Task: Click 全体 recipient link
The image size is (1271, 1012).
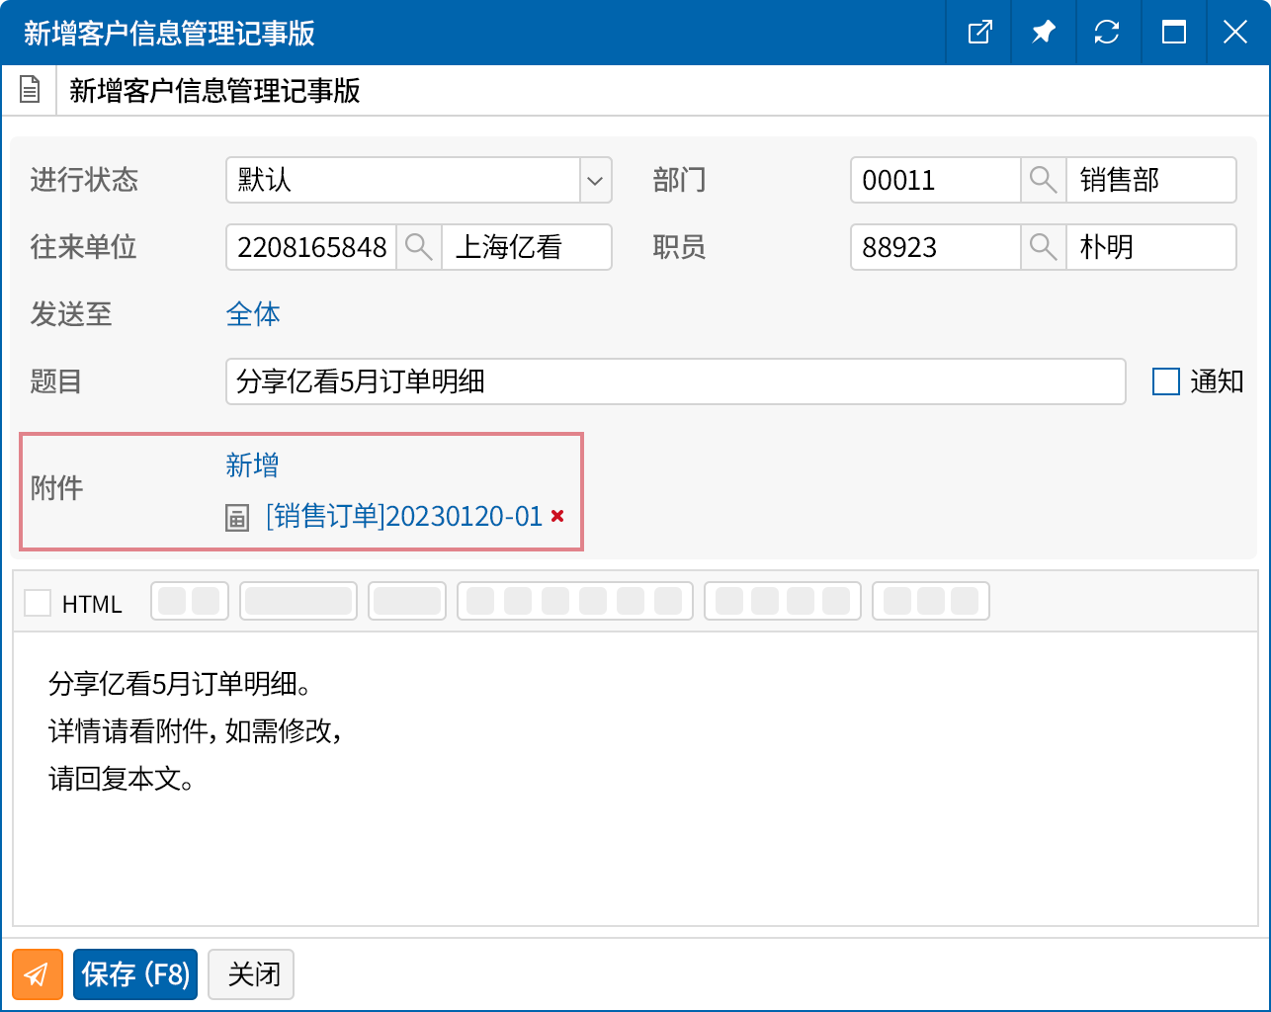Action: pyautogui.click(x=253, y=314)
